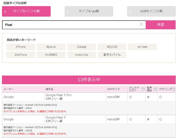Click 検索が多いキーワード heading
Image resolution: width=177 pixels, height=138 pixels.
21,40
